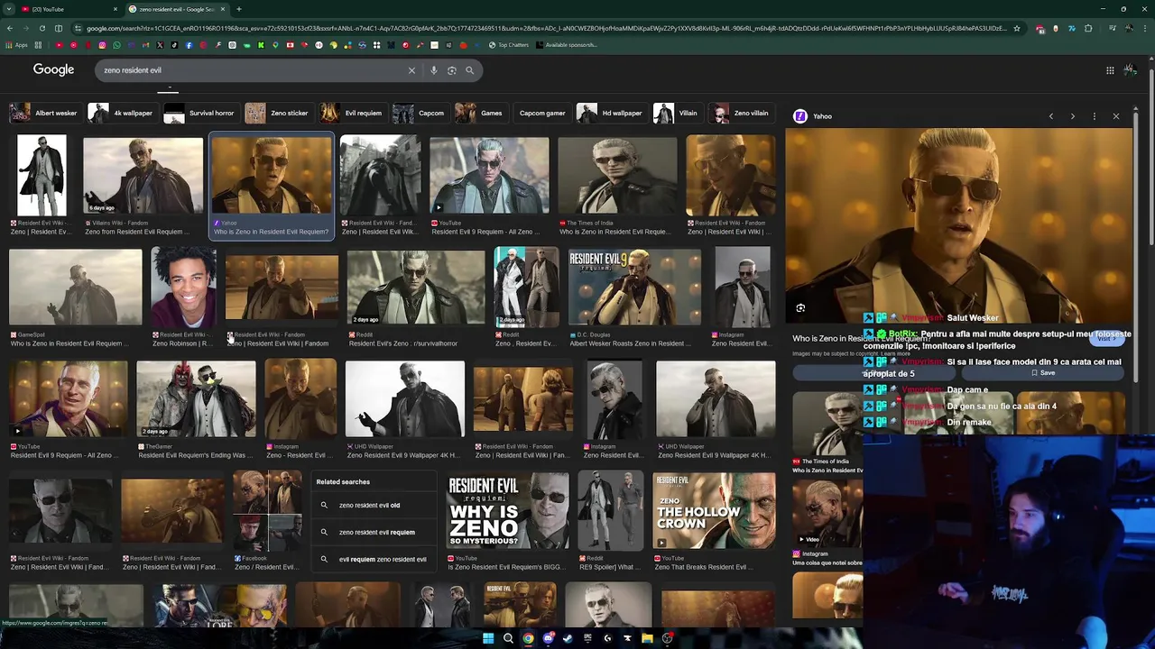Open the Zeno Robinson smiling portrait thumbnail
This screenshot has height=649, width=1155.
pyautogui.click(x=183, y=288)
